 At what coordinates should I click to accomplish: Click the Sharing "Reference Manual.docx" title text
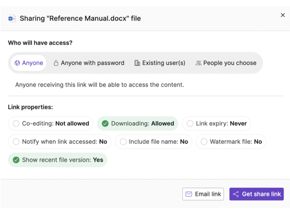tap(80, 19)
